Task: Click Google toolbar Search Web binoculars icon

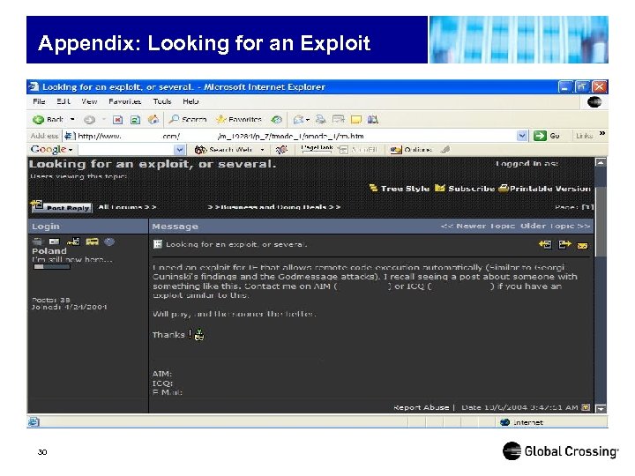Action: 200,150
